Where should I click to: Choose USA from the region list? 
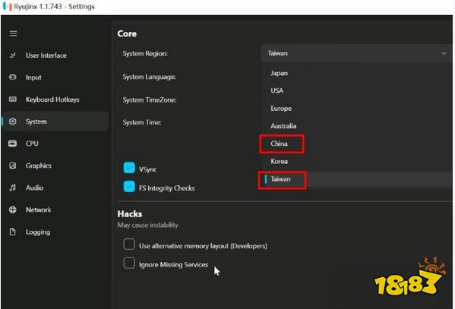click(357, 91)
